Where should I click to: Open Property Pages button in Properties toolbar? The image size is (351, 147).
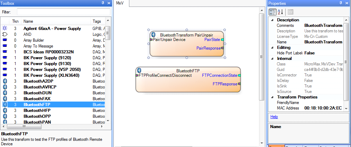[x=290, y=12]
